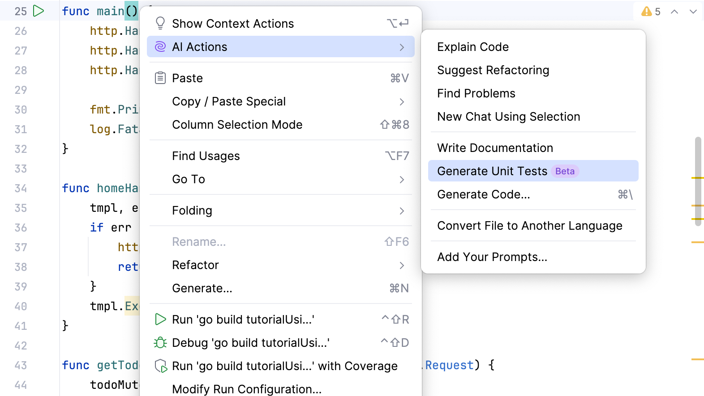Run main function via gutter play icon
704x396 pixels.
[39, 11]
